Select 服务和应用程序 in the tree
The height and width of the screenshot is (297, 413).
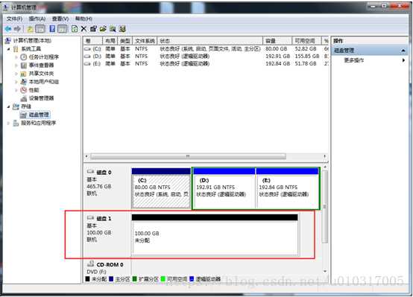(39, 123)
